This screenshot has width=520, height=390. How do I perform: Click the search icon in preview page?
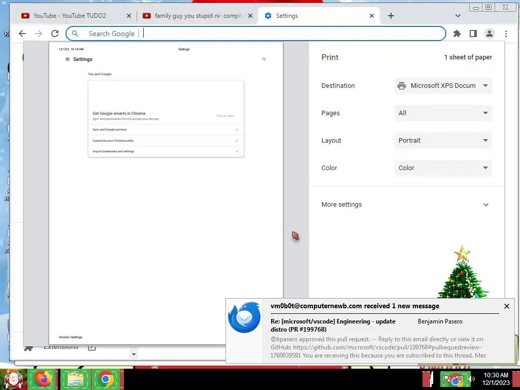pyautogui.click(x=264, y=59)
